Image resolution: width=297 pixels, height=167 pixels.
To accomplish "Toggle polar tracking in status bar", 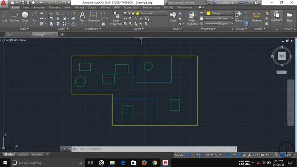I will pyautogui.click(x=207, y=155).
